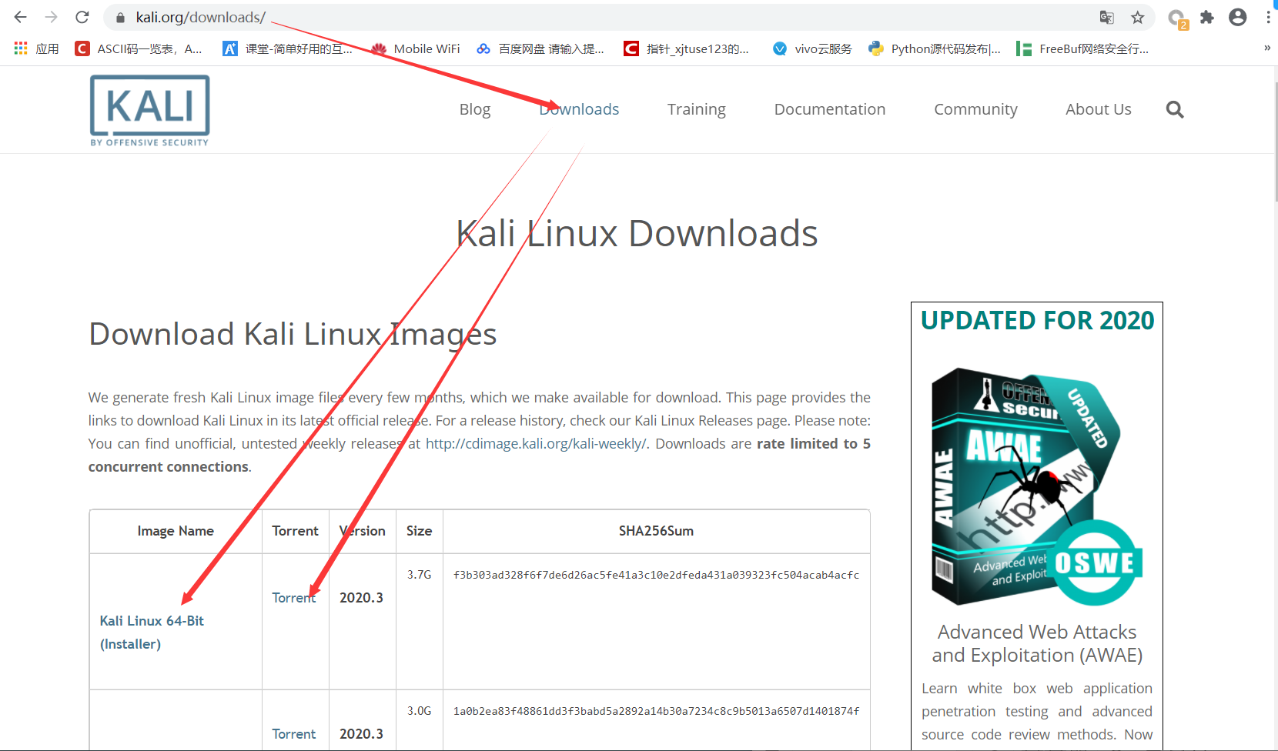The image size is (1278, 751).
Task: Reload the Kali downloads page
Action: (82, 17)
